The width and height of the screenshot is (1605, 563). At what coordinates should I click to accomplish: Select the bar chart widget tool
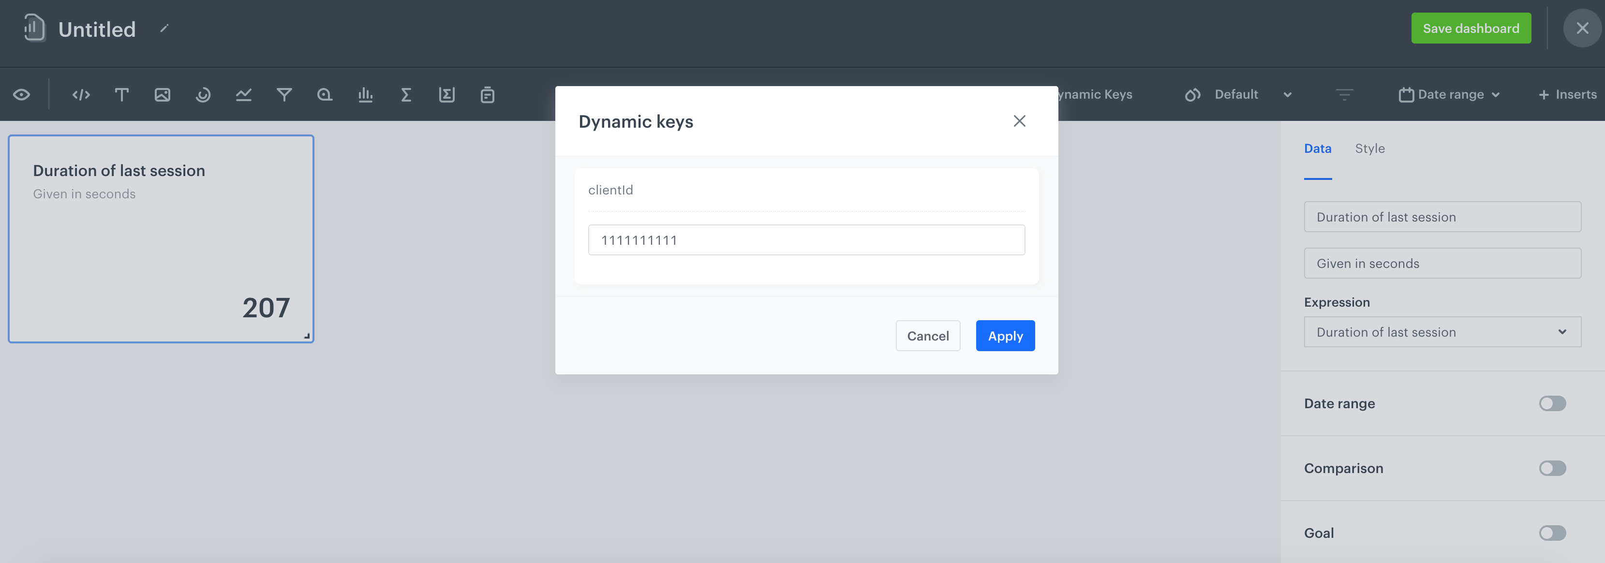point(366,95)
